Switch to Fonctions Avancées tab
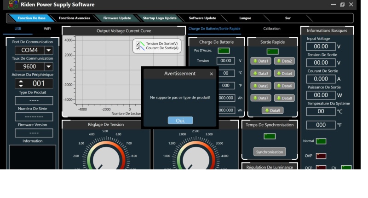The image size is (368, 198). 75,18
